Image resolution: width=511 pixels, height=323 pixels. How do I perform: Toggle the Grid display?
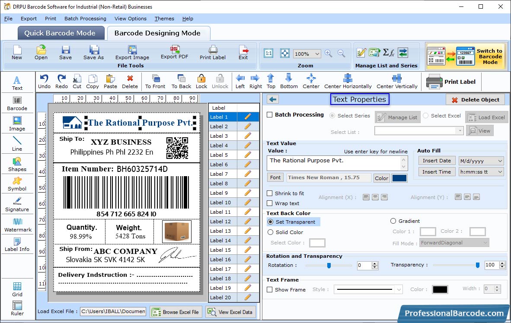(17, 290)
